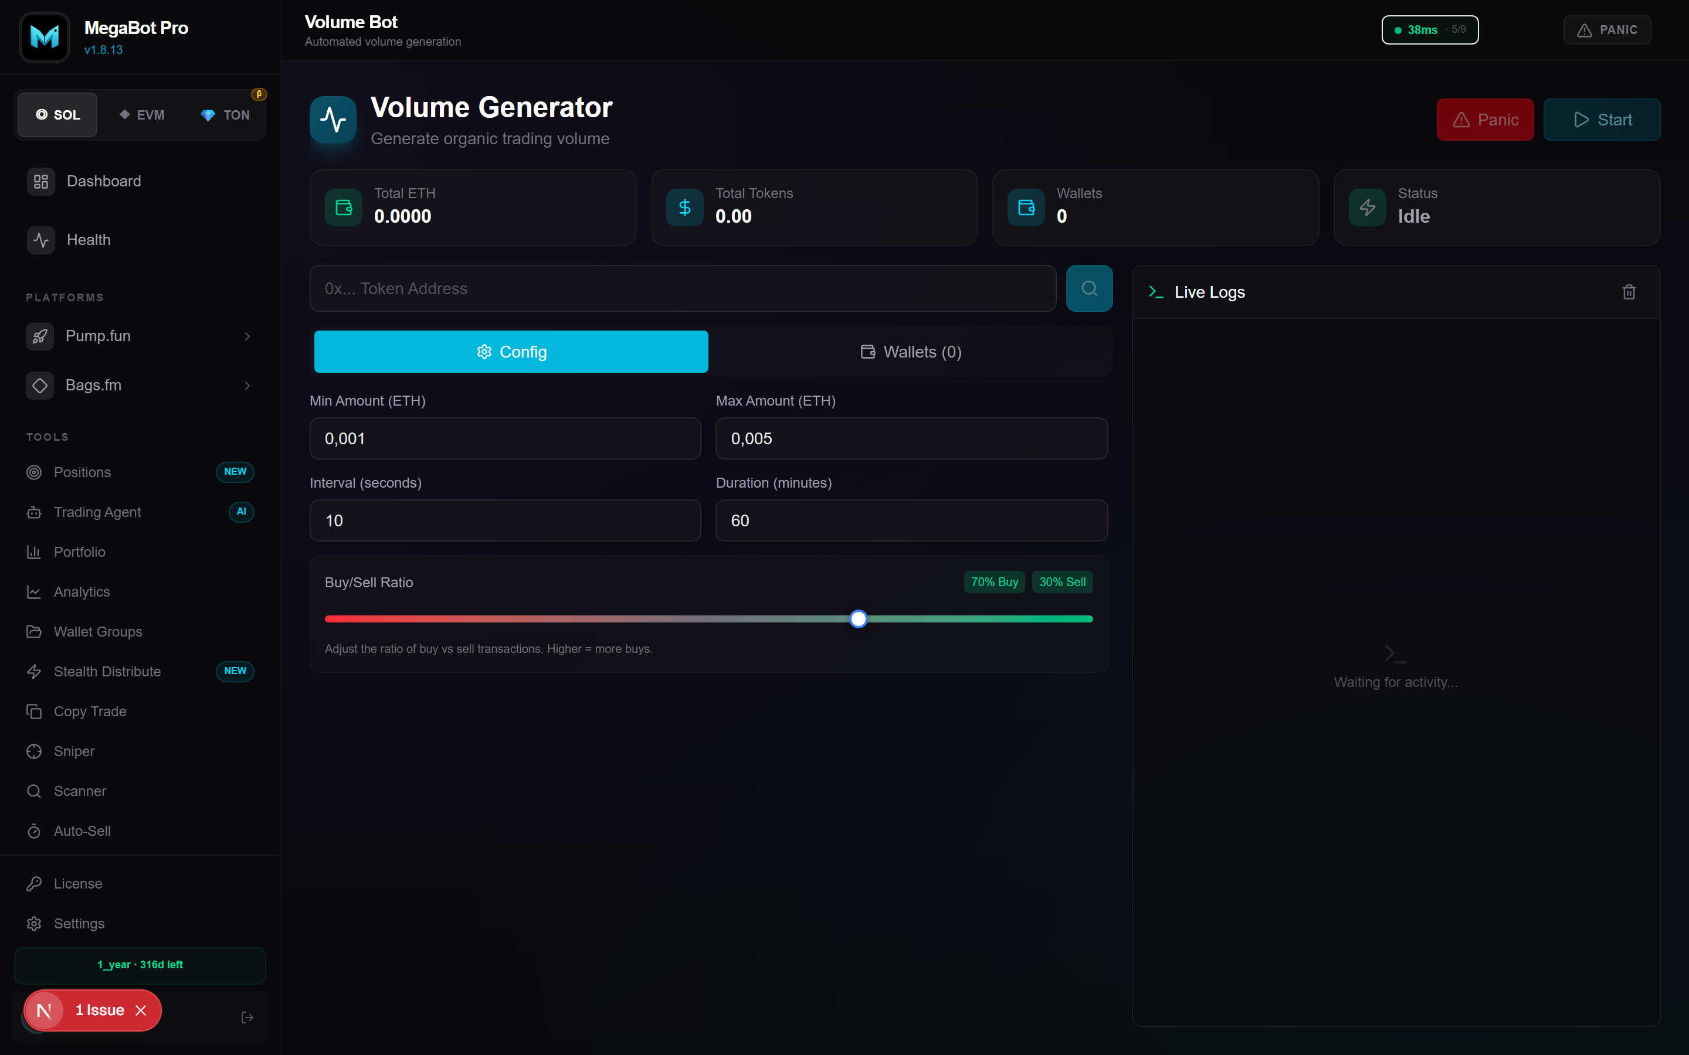Click the token search magnifier button

tap(1090, 288)
